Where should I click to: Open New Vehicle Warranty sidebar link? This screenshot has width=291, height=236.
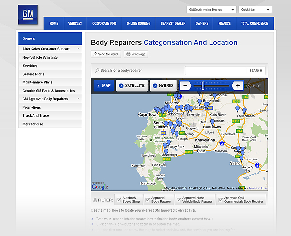(50, 58)
